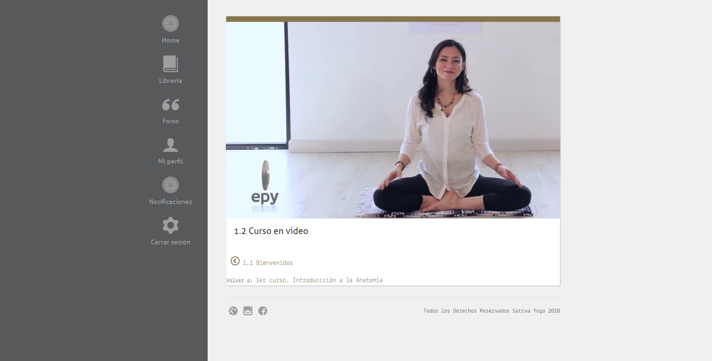712x361 pixels.
Task: Select the Librería menu label
Action: (171, 81)
